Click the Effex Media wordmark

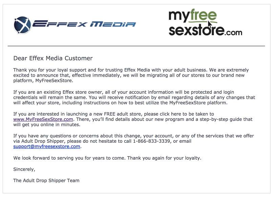coord(84,24)
